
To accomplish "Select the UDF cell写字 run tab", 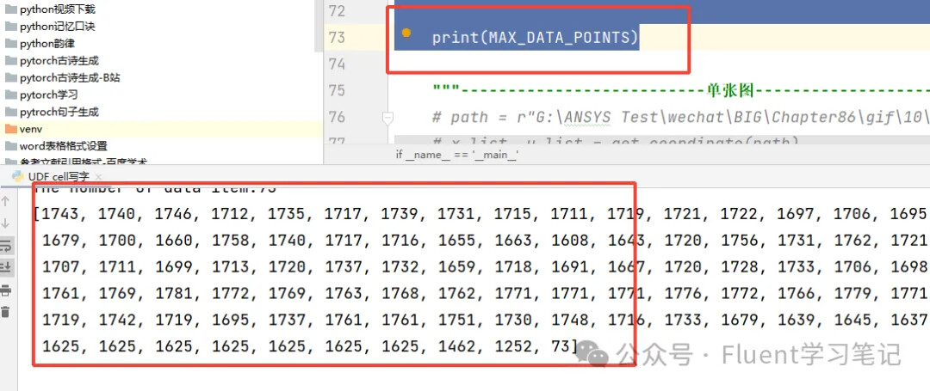I will point(57,176).
